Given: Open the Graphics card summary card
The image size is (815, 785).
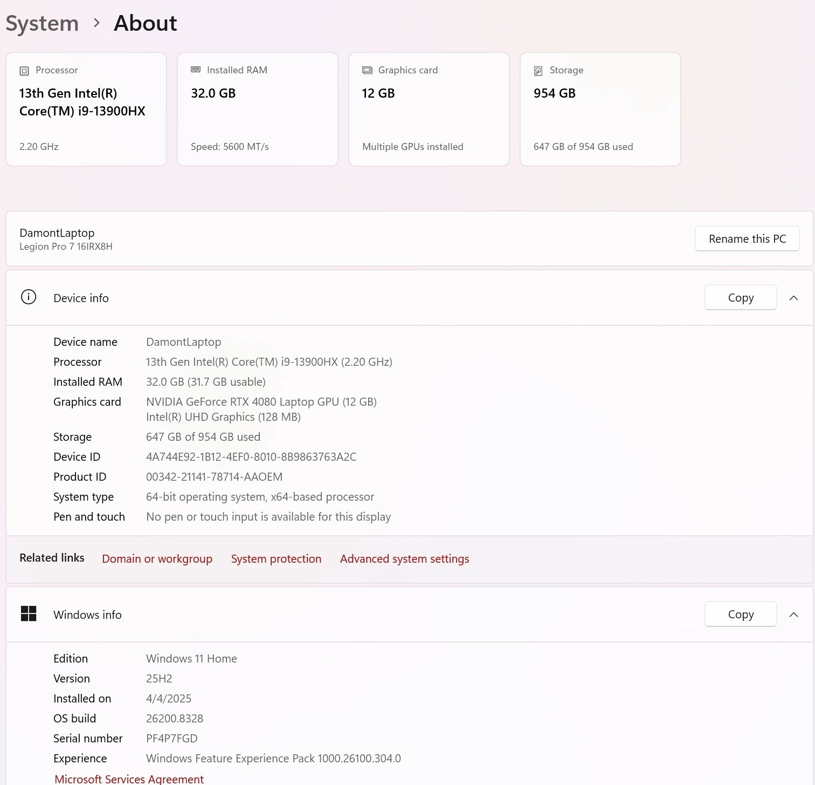Looking at the screenshot, I should tap(429, 109).
